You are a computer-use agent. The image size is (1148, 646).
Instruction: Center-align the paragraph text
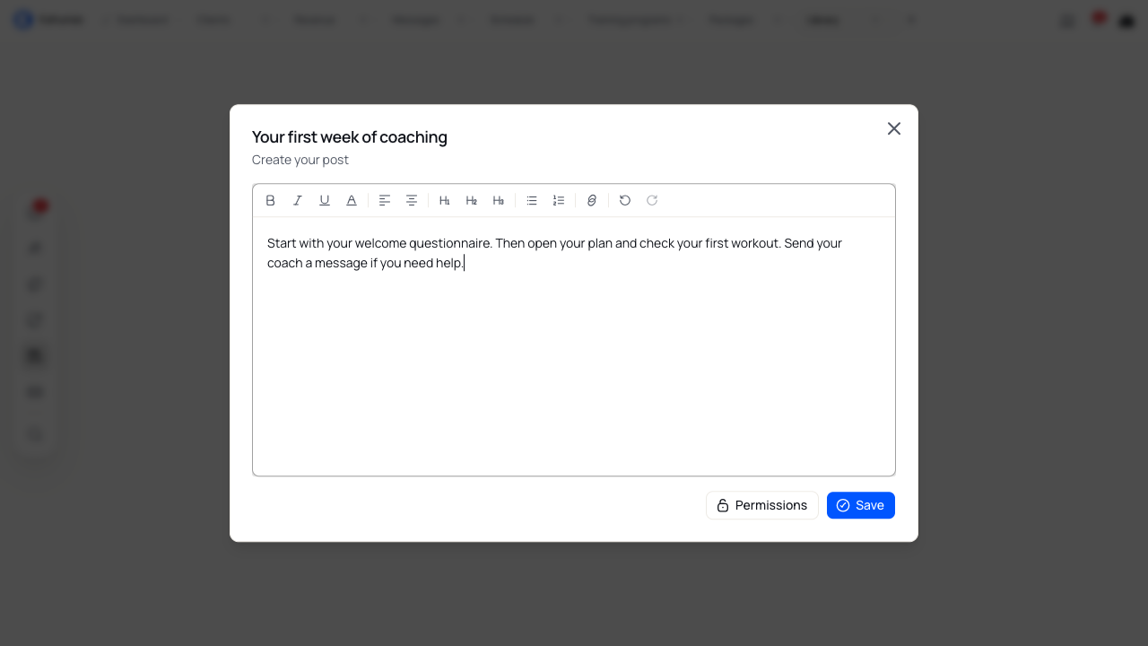412,200
